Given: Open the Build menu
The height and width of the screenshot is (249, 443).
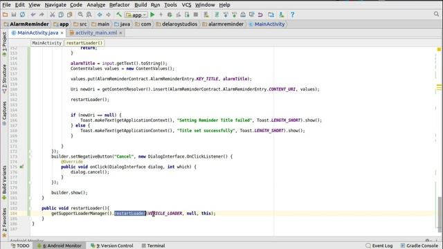Looking at the screenshot, I should coord(141,5).
